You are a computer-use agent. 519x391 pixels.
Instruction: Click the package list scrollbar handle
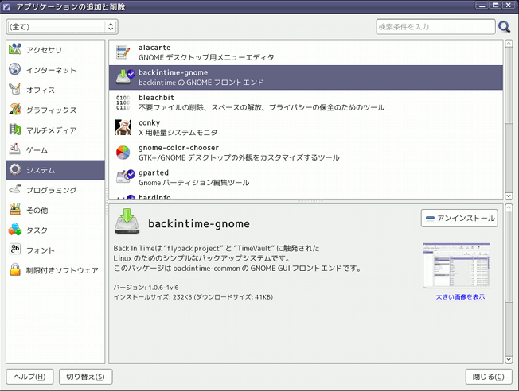[x=509, y=86]
